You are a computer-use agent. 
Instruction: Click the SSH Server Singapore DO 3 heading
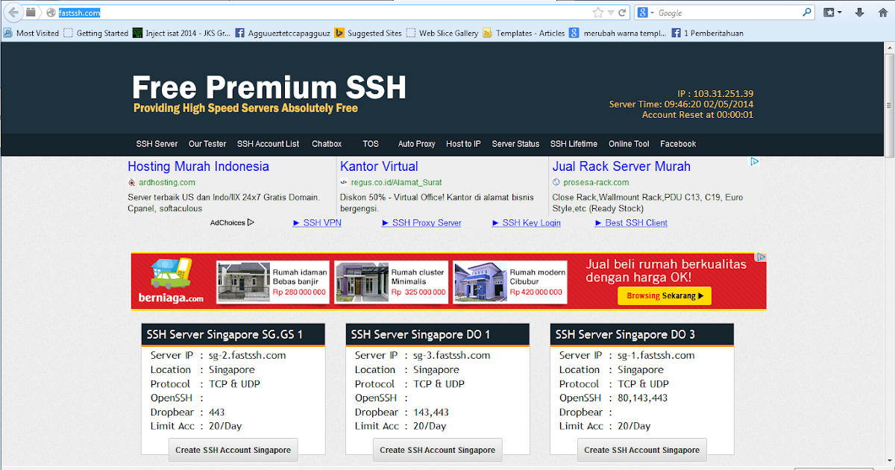pyautogui.click(x=625, y=335)
